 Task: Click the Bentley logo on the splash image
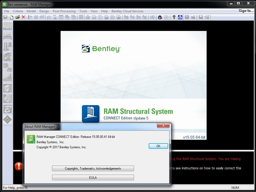(x=101, y=49)
